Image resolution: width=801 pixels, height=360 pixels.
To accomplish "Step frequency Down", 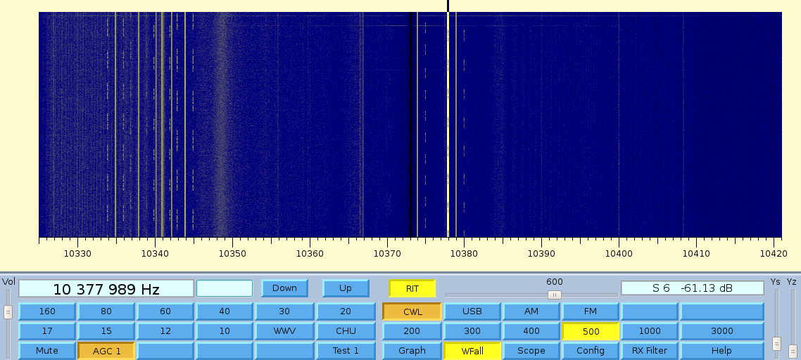I will [x=284, y=288].
